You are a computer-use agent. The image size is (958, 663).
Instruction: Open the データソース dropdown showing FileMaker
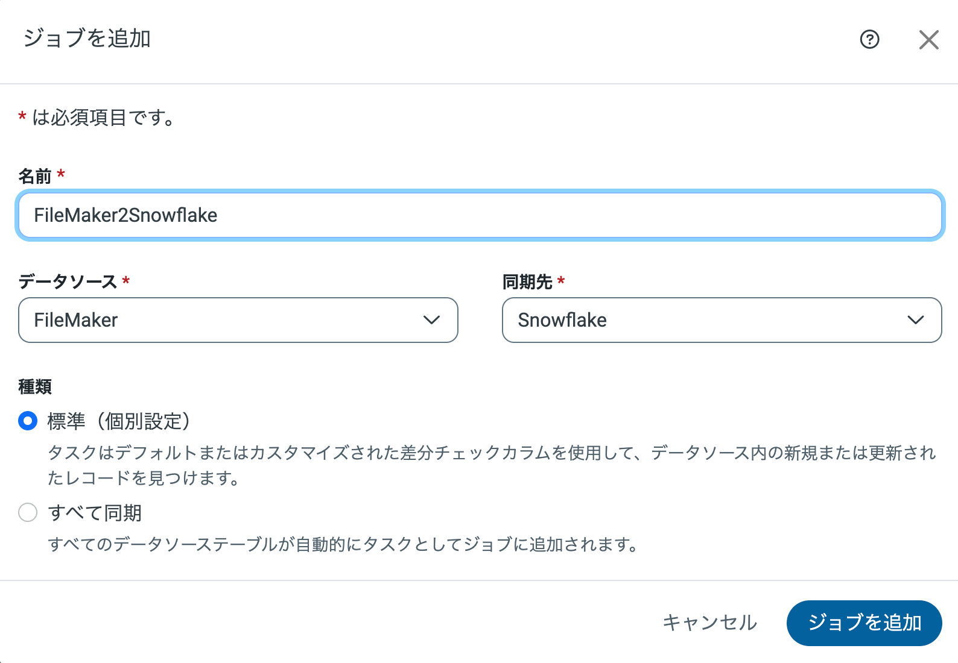229,320
